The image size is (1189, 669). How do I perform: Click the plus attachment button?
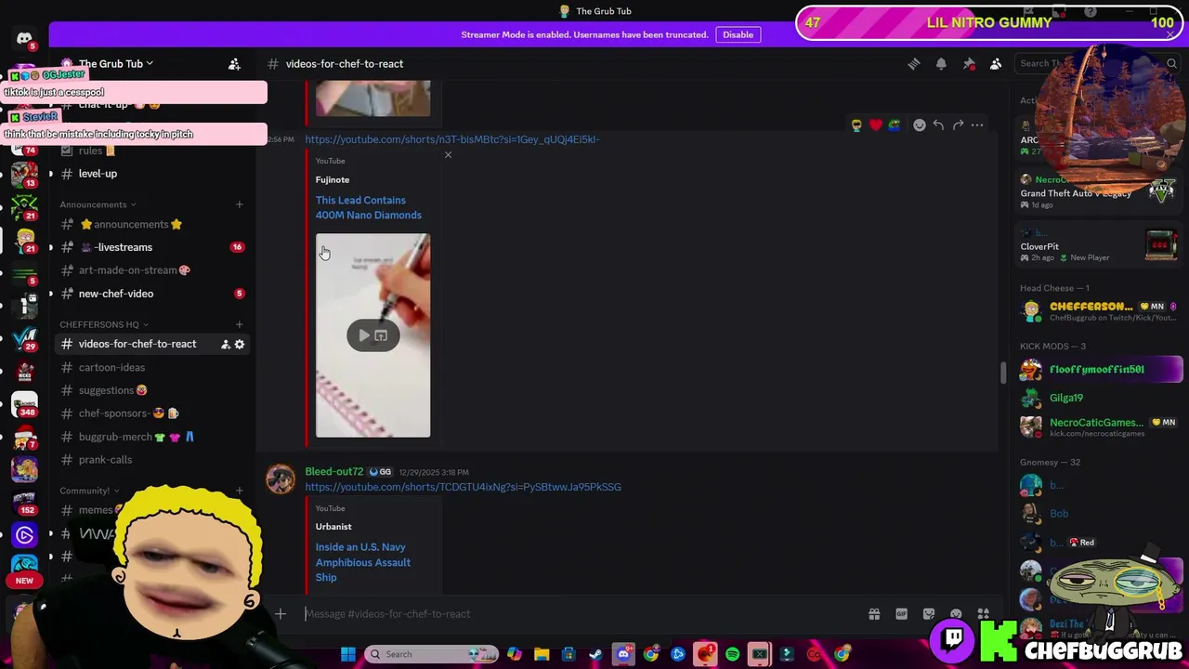(281, 614)
